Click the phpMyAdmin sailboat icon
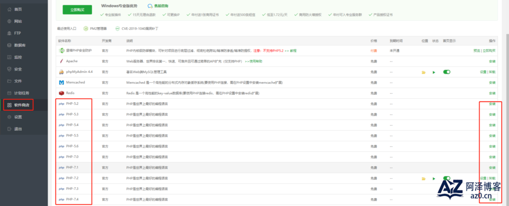The width and height of the screenshot is (509, 206). tap(61, 71)
